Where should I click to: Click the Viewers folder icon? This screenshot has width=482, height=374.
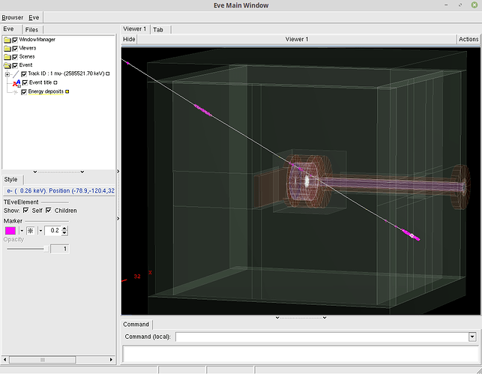tap(7, 49)
